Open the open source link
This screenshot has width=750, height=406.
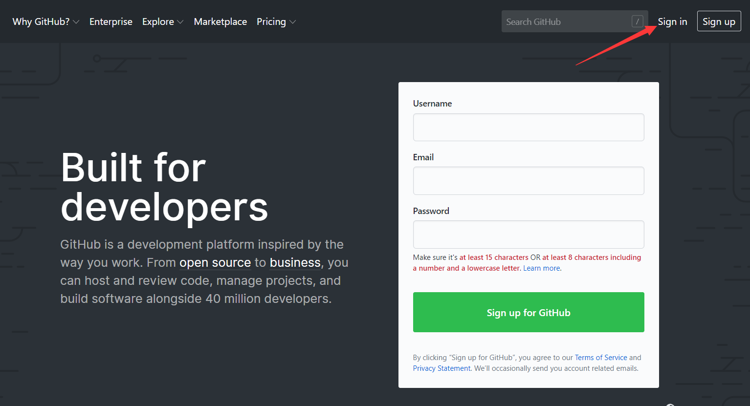[215, 262]
